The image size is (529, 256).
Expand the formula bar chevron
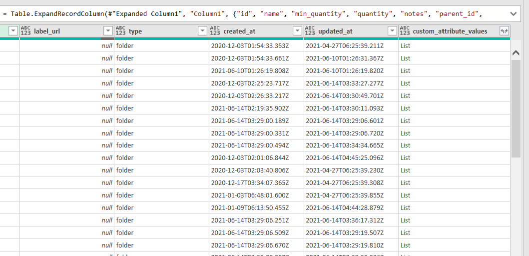click(x=514, y=14)
